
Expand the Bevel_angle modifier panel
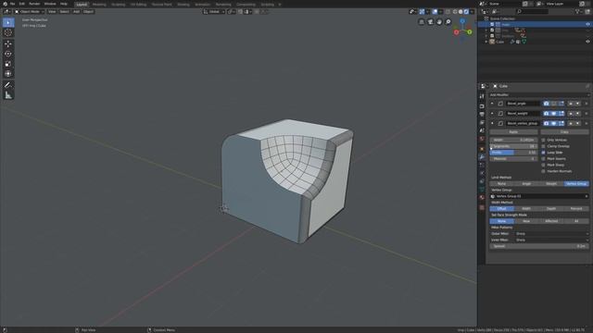[x=492, y=104]
